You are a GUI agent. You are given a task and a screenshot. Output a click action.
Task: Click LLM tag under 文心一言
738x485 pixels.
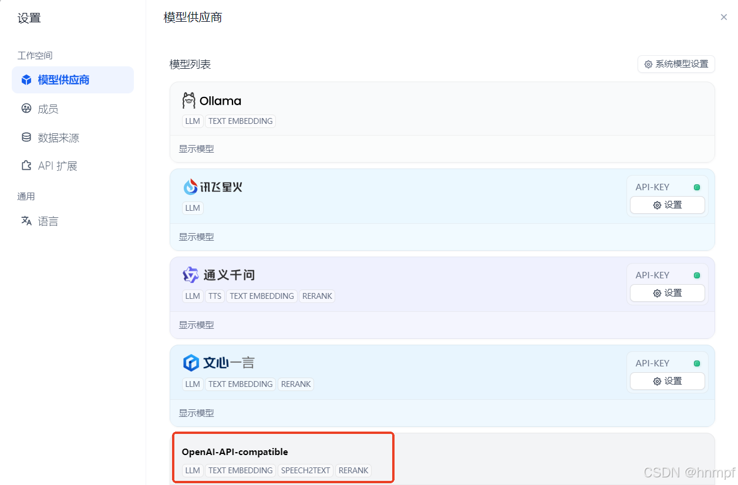pyautogui.click(x=193, y=384)
